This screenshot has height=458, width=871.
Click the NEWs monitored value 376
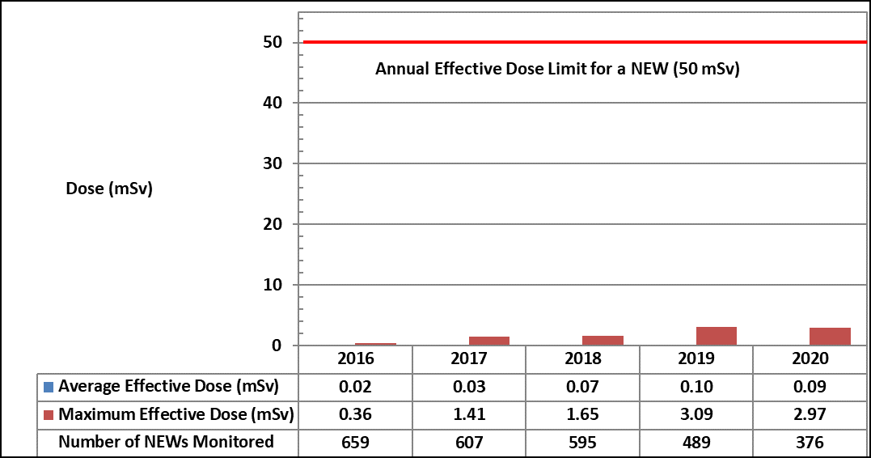(x=810, y=442)
